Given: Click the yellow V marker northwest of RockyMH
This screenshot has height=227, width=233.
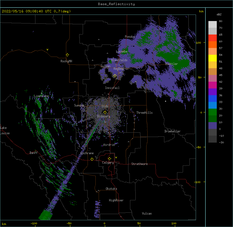Looking at the screenshot, I should (47, 50).
